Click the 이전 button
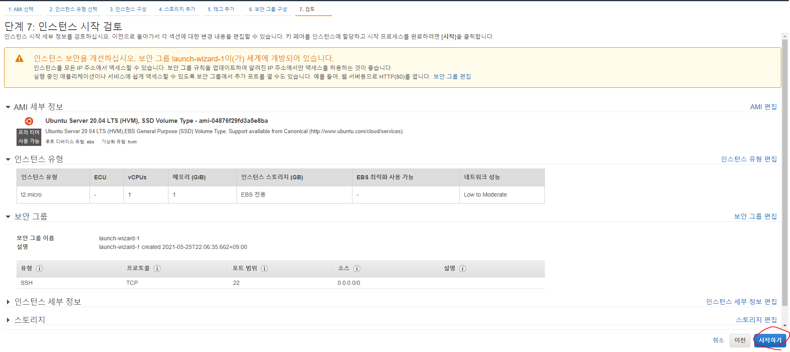Image resolution: width=790 pixels, height=352 pixels. (x=740, y=340)
